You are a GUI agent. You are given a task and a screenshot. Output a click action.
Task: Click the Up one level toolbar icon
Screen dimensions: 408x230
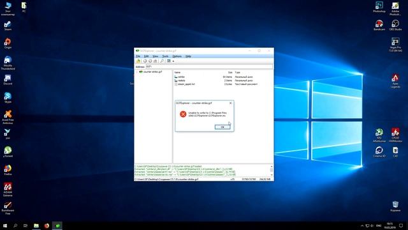(155, 61)
